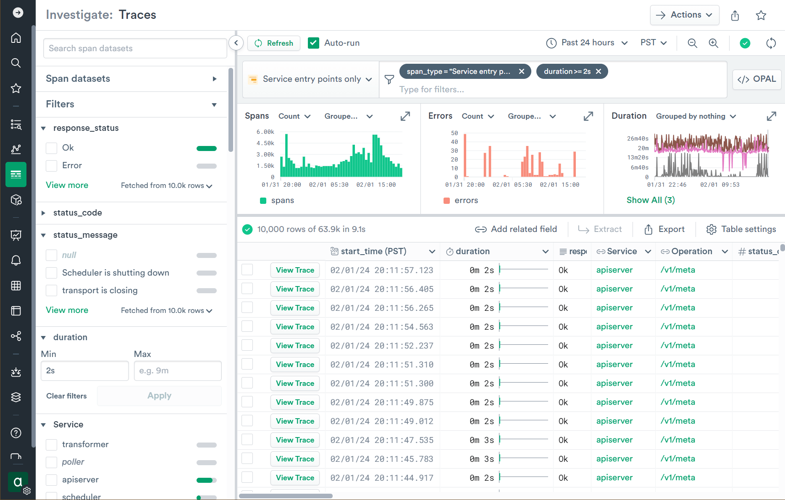785x500 pixels.
Task: Open apiserver link in 20:11:47.535 row
Action: point(614,440)
